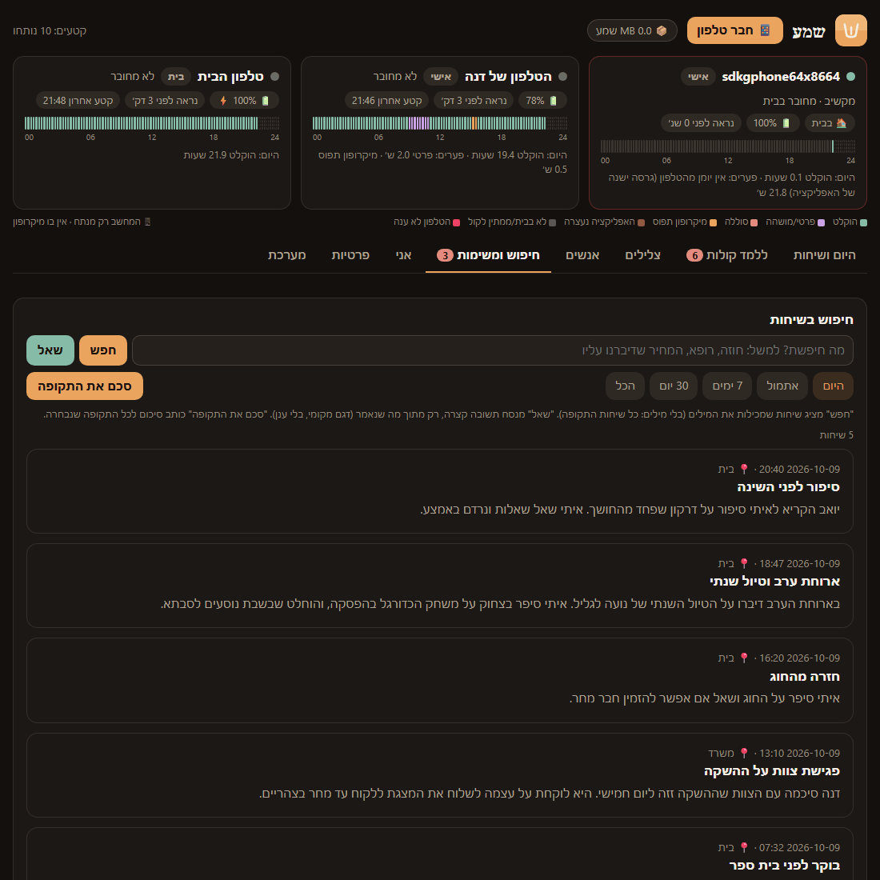Click the 78% battery chip

pos(542,101)
